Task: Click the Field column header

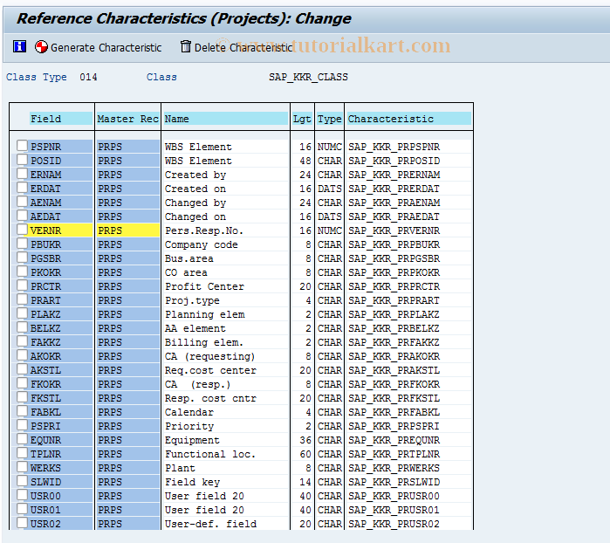Action: click(61, 119)
